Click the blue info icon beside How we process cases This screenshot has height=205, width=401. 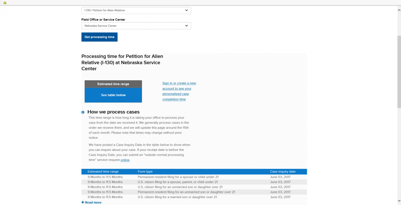83,112
